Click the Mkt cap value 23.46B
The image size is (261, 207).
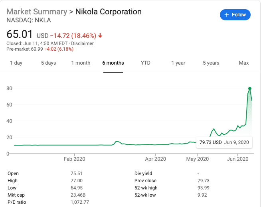[77, 195]
